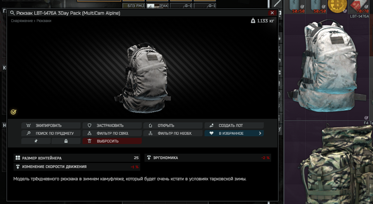Select the first Ф-1 grenade in stash
Image resolution: width=373 pixels, height=204 pixels.
click(181, 6)
